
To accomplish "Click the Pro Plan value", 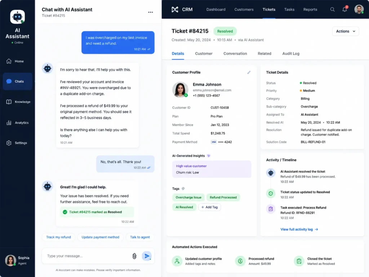I will 216,116.
